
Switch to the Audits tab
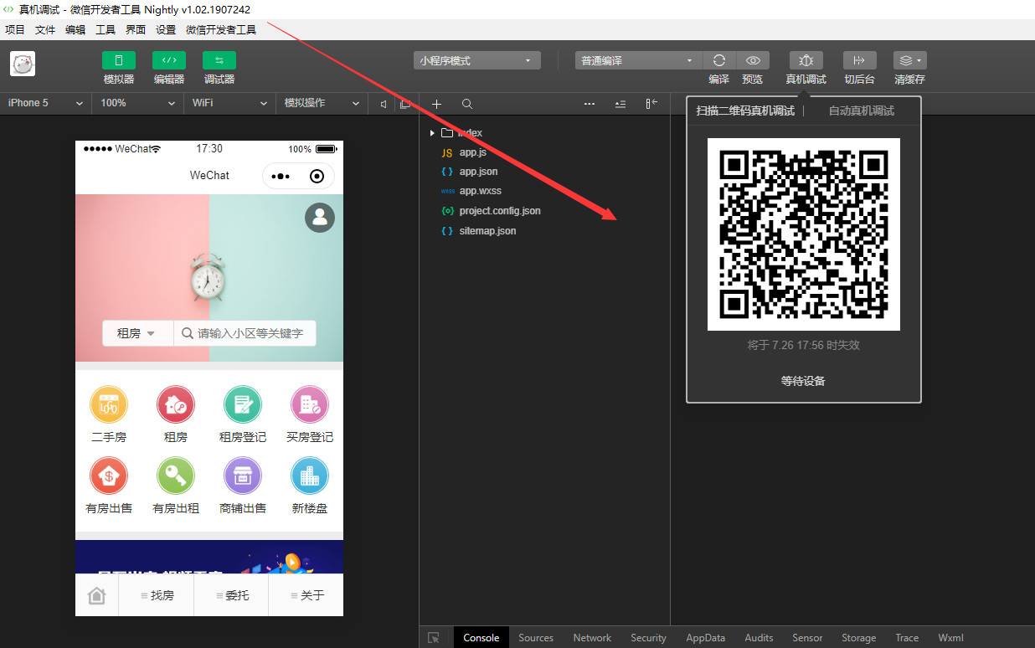(759, 638)
